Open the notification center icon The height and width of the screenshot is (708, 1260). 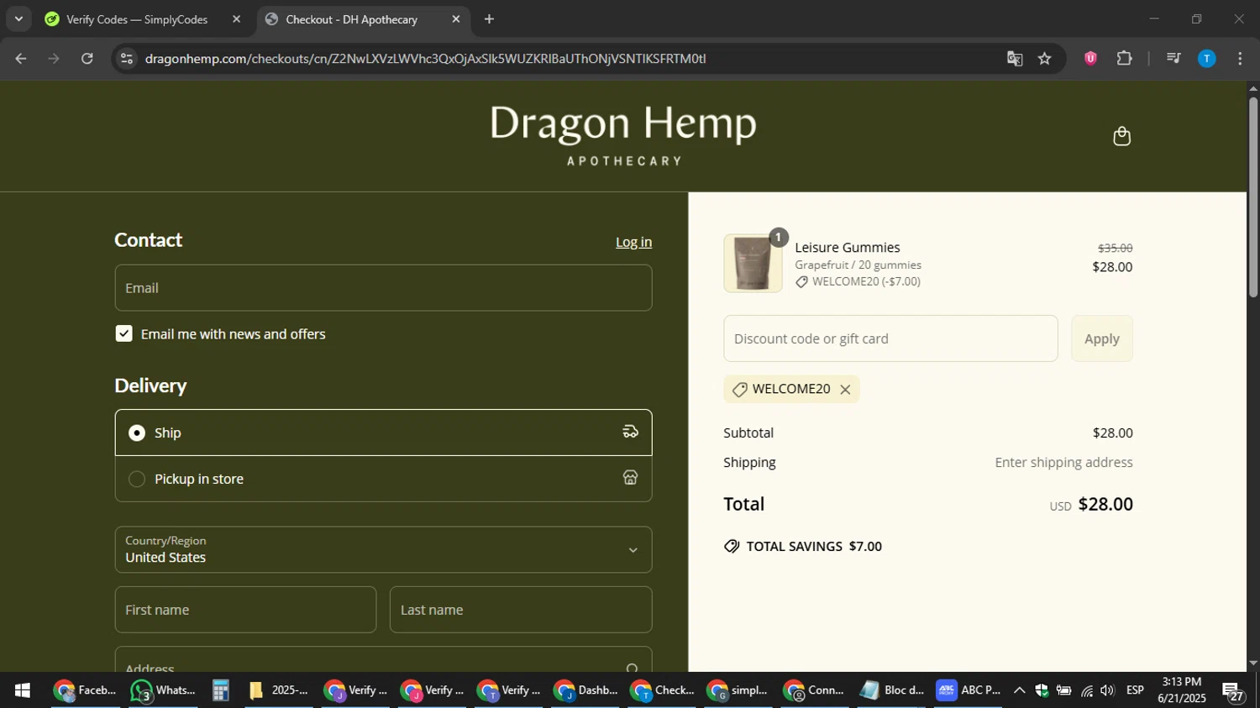[x=1233, y=692]
